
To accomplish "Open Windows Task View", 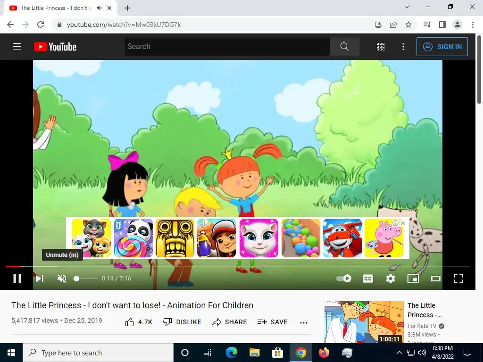I will pyautogui.click(x=208, y=353).
